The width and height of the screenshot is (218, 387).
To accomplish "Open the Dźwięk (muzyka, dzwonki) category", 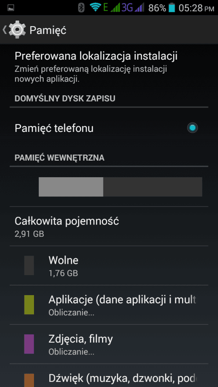I will (109, 376).
